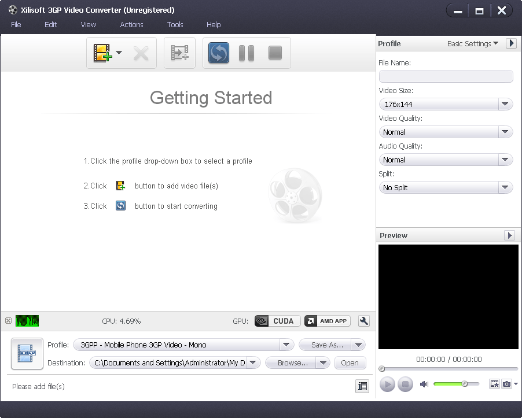Image resolution: width=522 pixels, height=418 pixels.
Task: Open GPU settings with the wrench icon
Action: [363, 321]
